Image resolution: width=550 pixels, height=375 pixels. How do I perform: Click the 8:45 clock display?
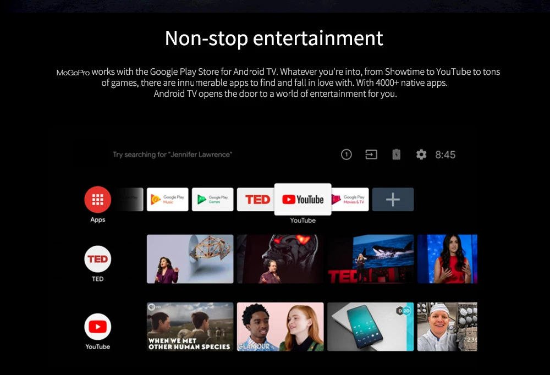point(446,155)
